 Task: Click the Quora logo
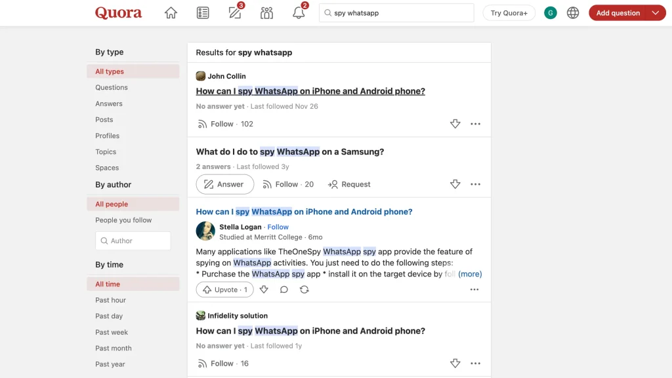[x=118, y=13]
